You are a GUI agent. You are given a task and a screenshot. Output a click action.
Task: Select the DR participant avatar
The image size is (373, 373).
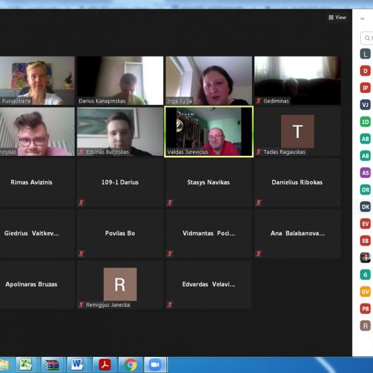pos(365,190)
